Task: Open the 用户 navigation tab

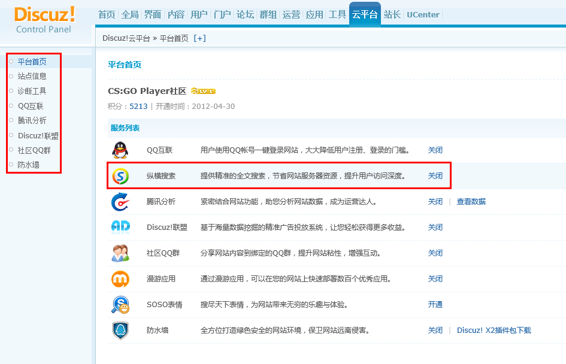Action: (x=199, y=14)
